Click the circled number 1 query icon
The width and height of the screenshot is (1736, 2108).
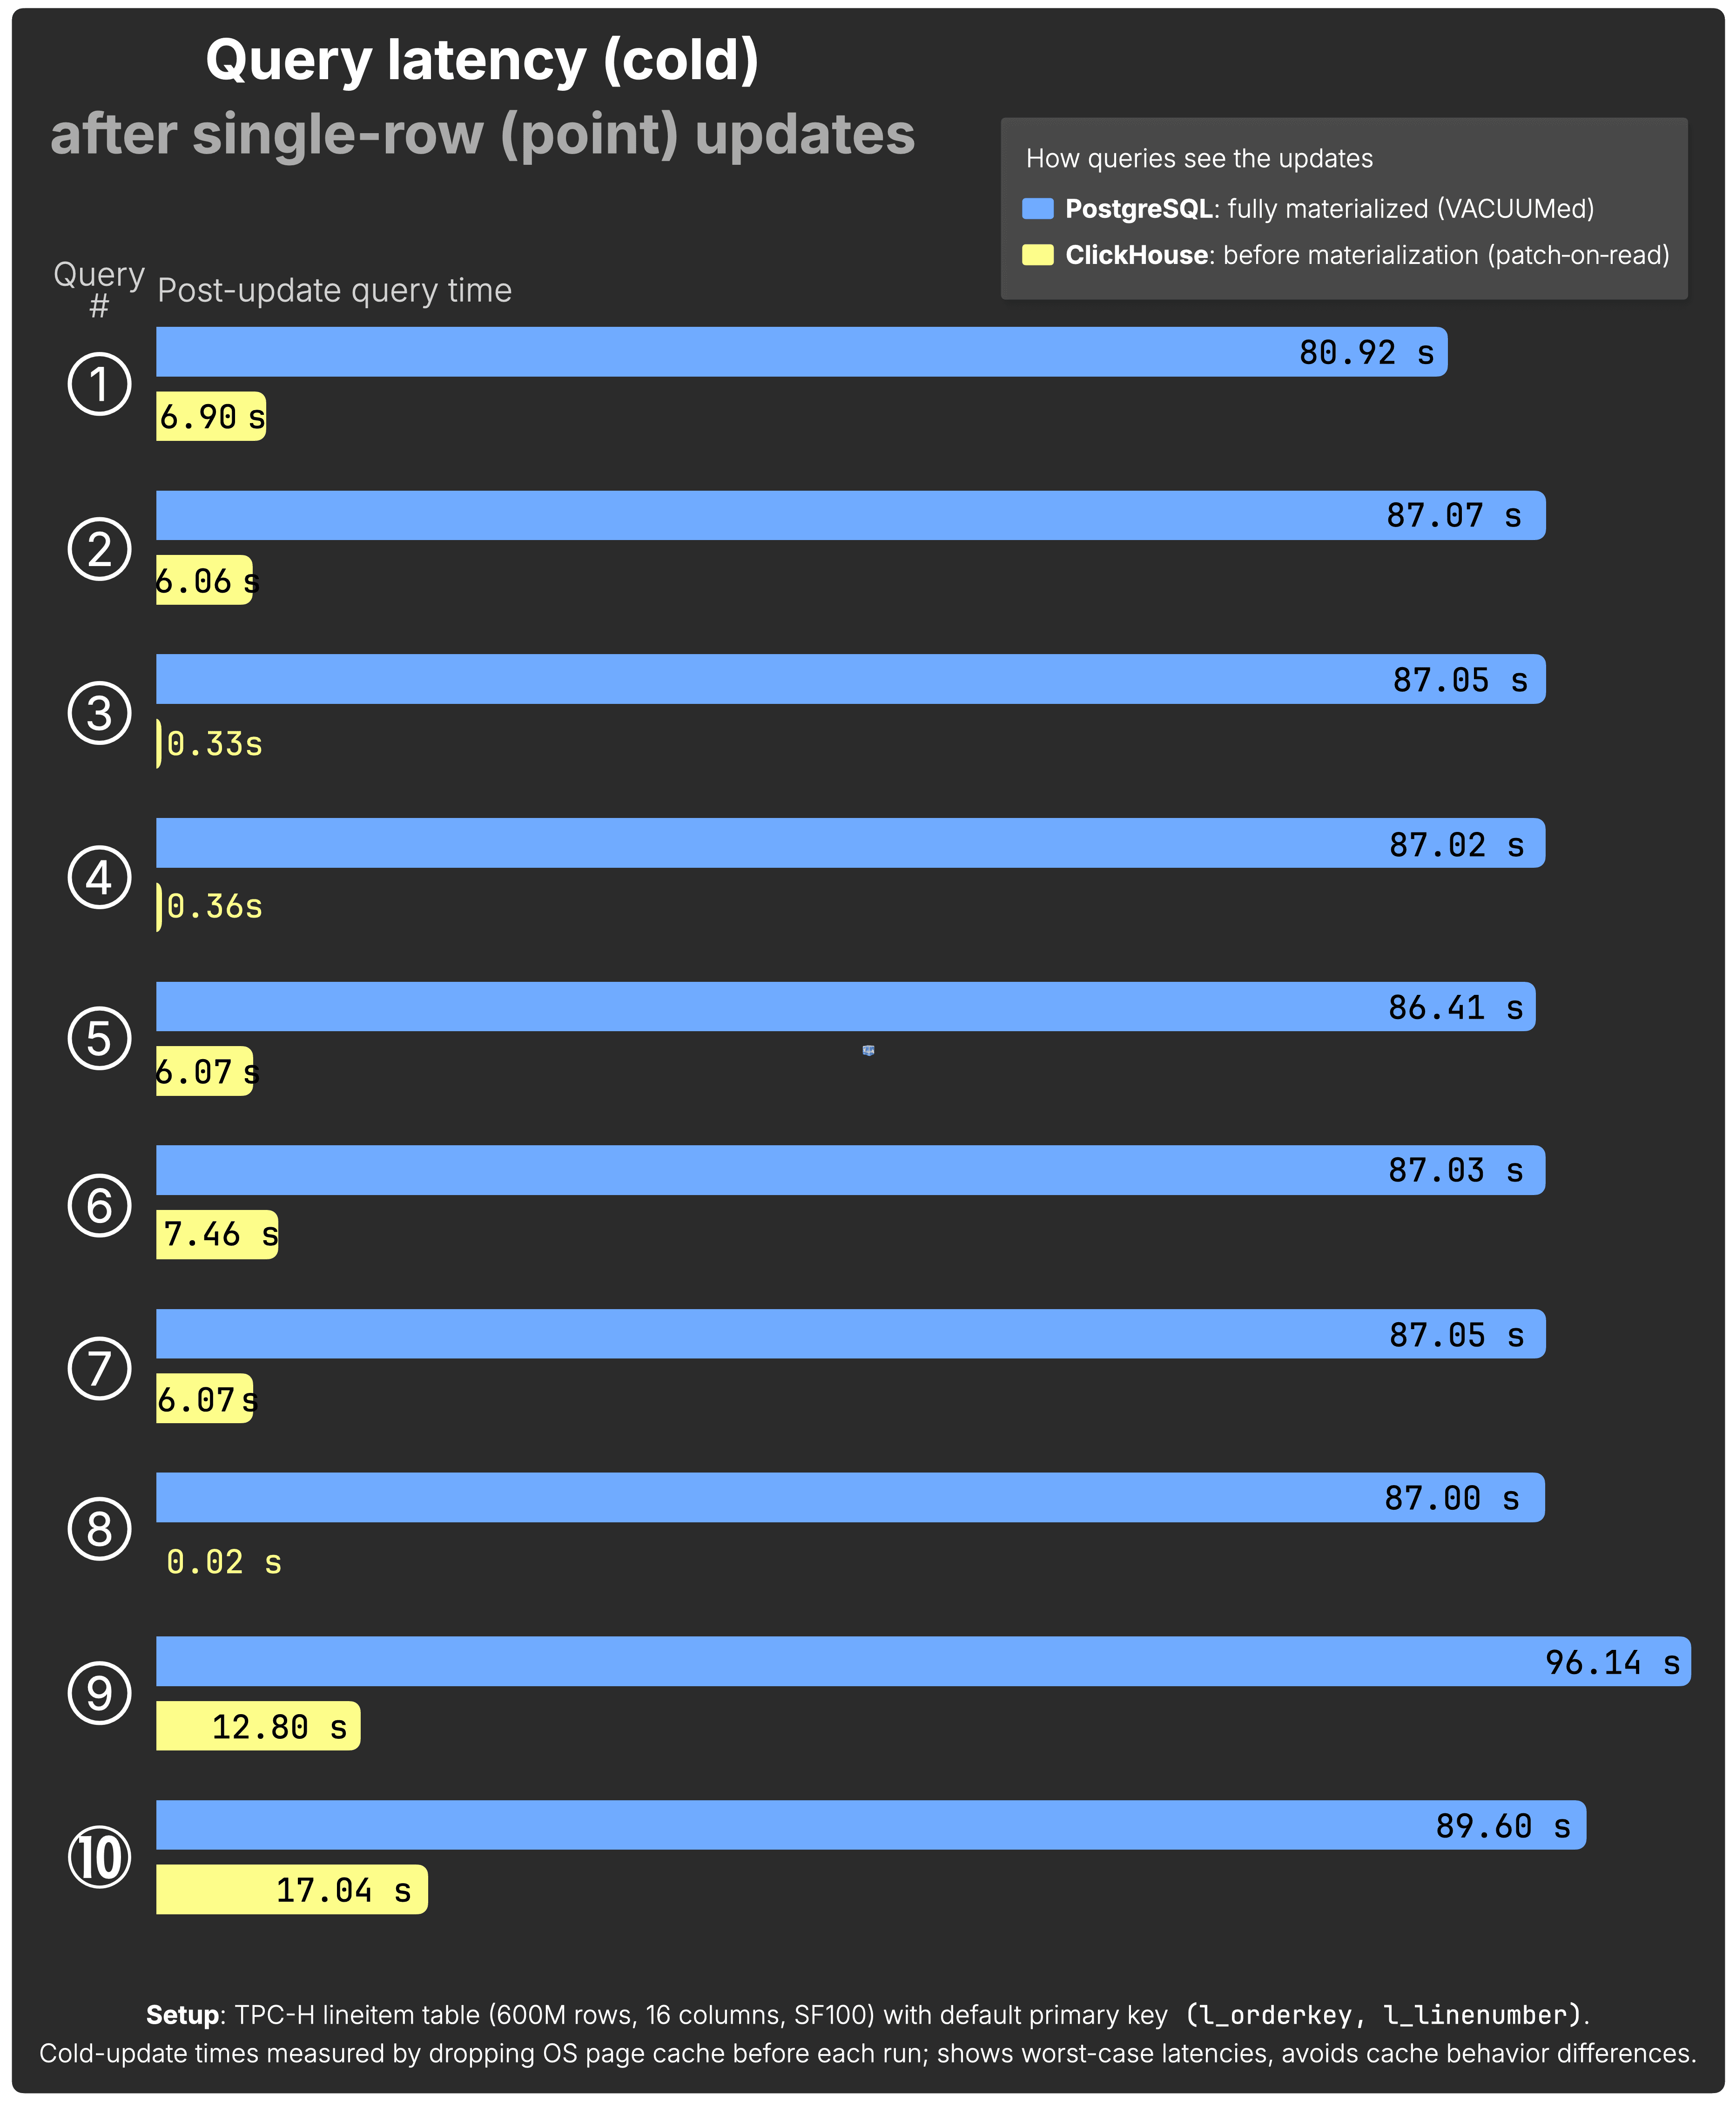[x=99, y=384]
